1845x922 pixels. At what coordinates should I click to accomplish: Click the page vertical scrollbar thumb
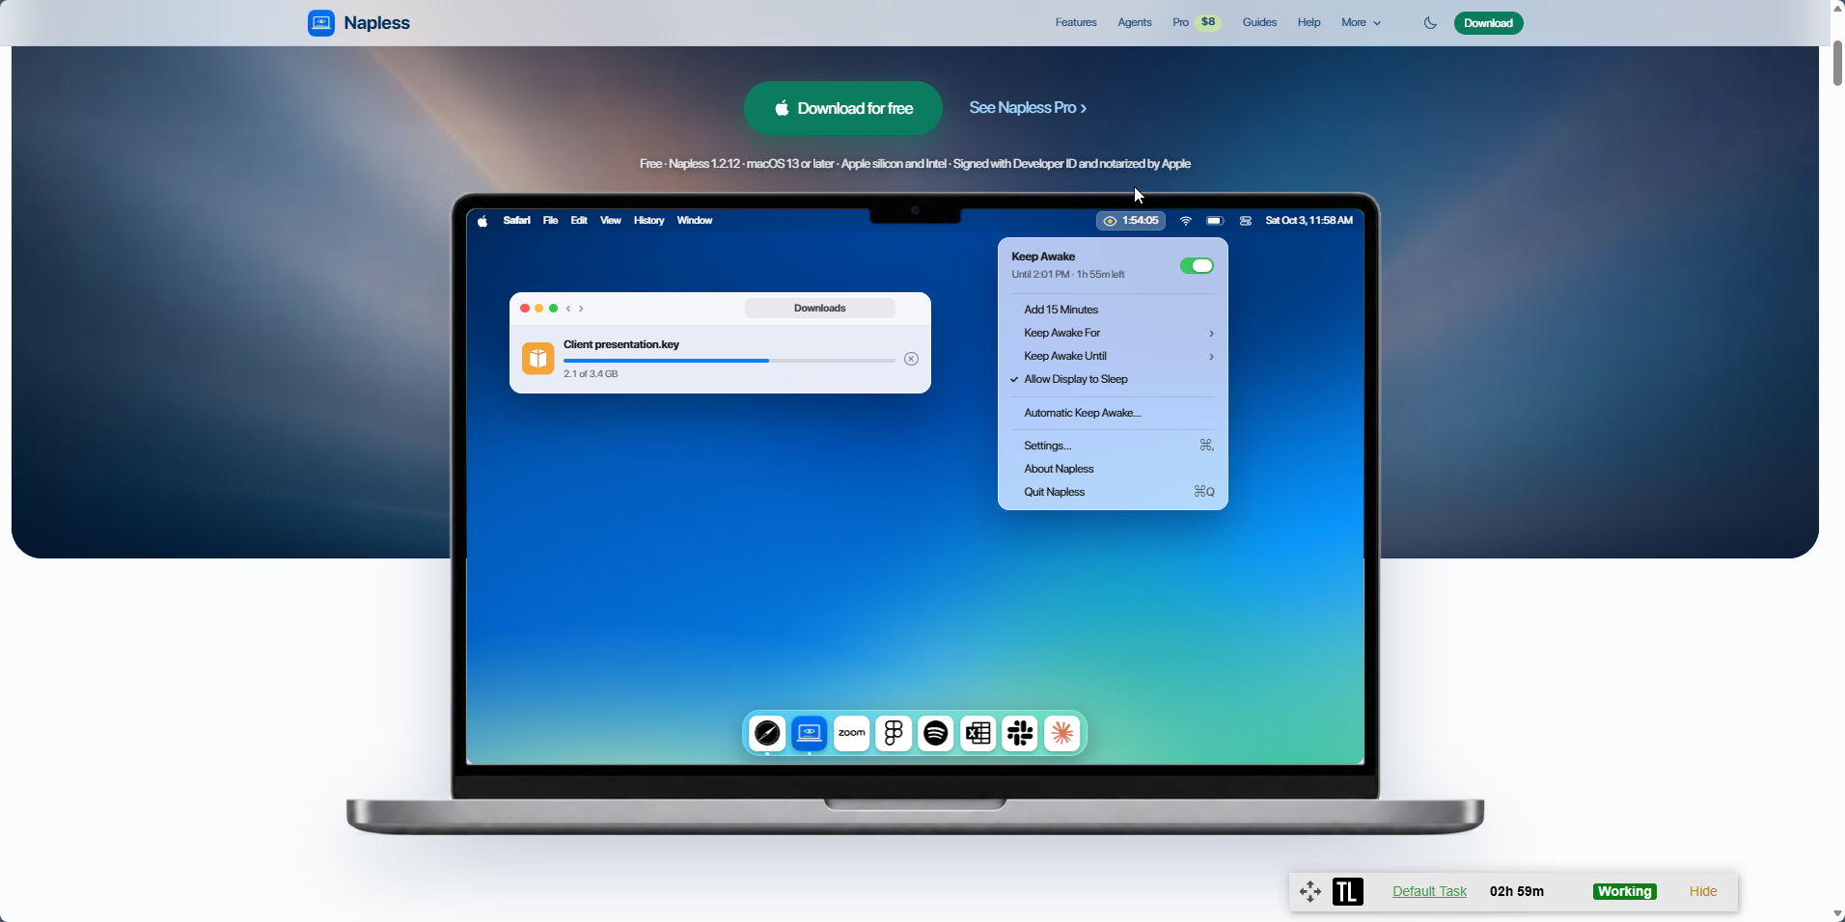(x=1837, y=64)
